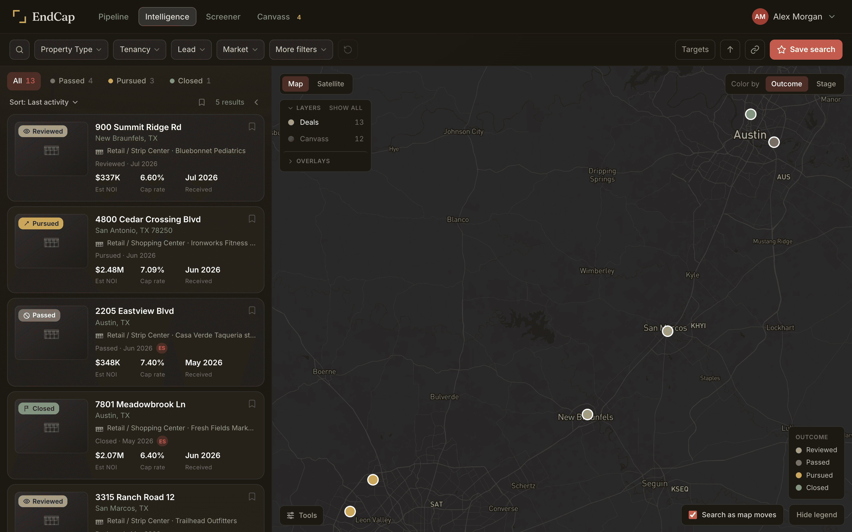The image size is (852, 532).
Task: Toggle Search as map moves checkbox
Action: click(x=693, y=515)
